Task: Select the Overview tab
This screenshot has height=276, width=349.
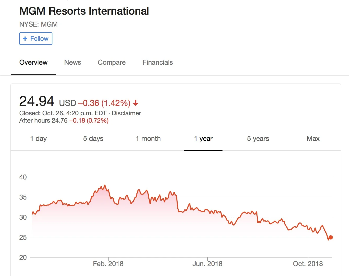Action: tap(33, 62)
